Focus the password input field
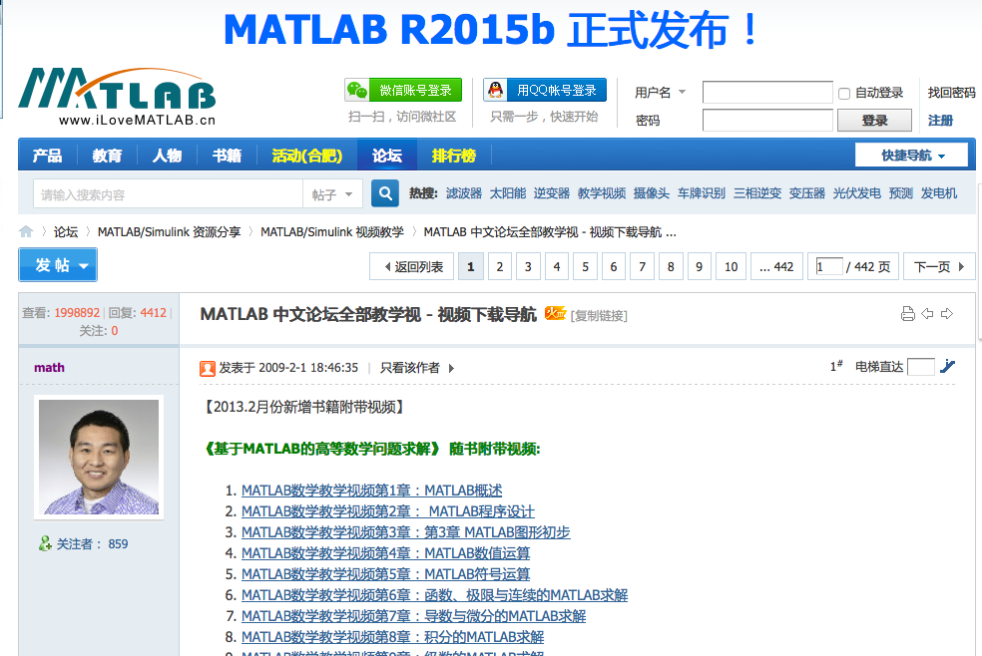Viewport: 982px width, 656px height. [x=767, y=120]
